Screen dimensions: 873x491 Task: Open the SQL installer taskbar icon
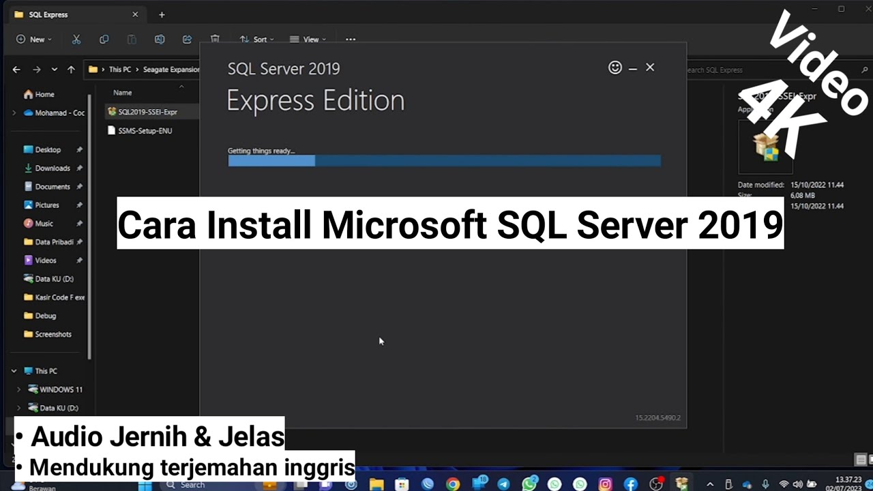tap(681, 485)
